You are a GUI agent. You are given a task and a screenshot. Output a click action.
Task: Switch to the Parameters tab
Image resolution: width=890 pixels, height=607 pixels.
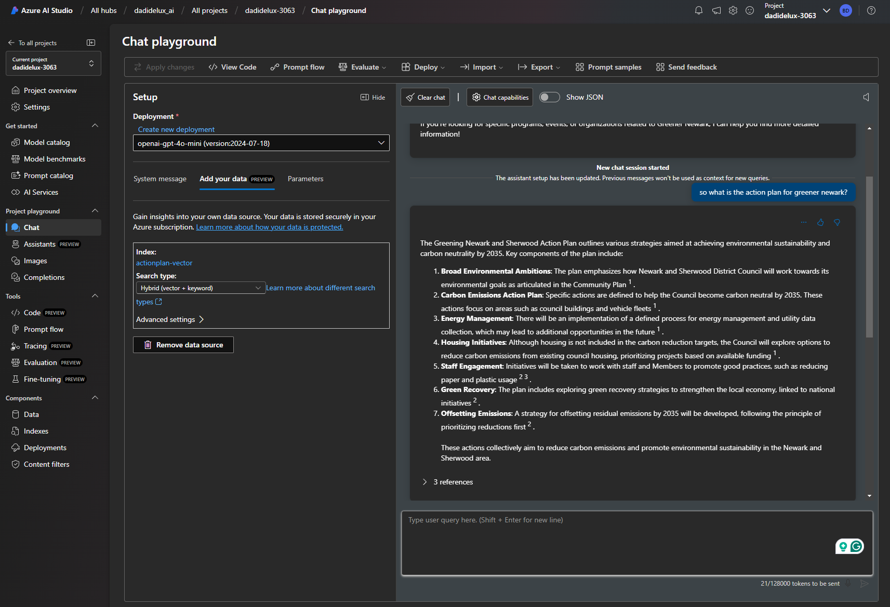305,179
